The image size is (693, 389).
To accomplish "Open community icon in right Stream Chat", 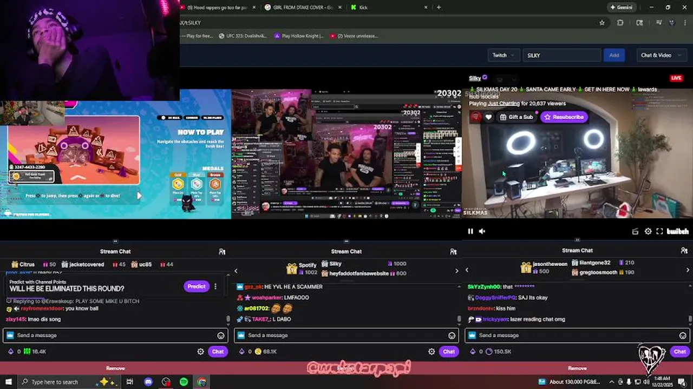I will click(x=684, y=251).
